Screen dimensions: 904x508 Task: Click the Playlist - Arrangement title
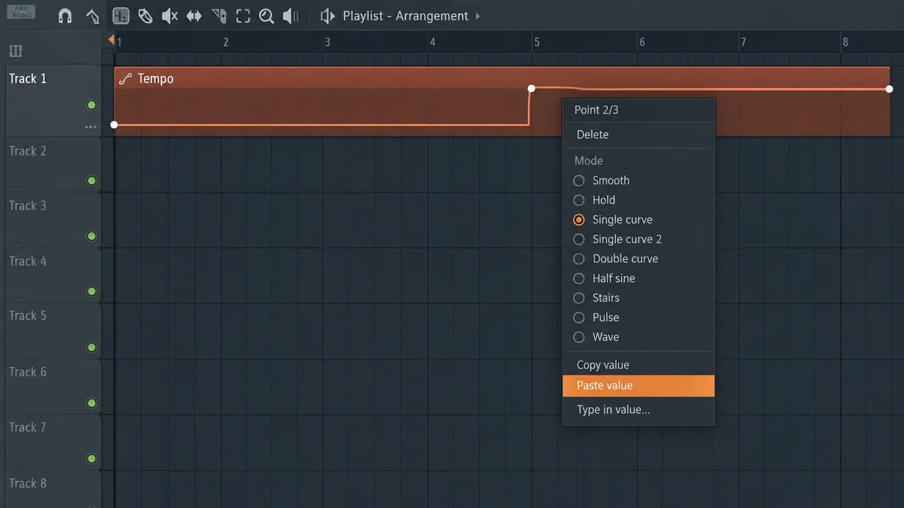[x=406, y=16]
